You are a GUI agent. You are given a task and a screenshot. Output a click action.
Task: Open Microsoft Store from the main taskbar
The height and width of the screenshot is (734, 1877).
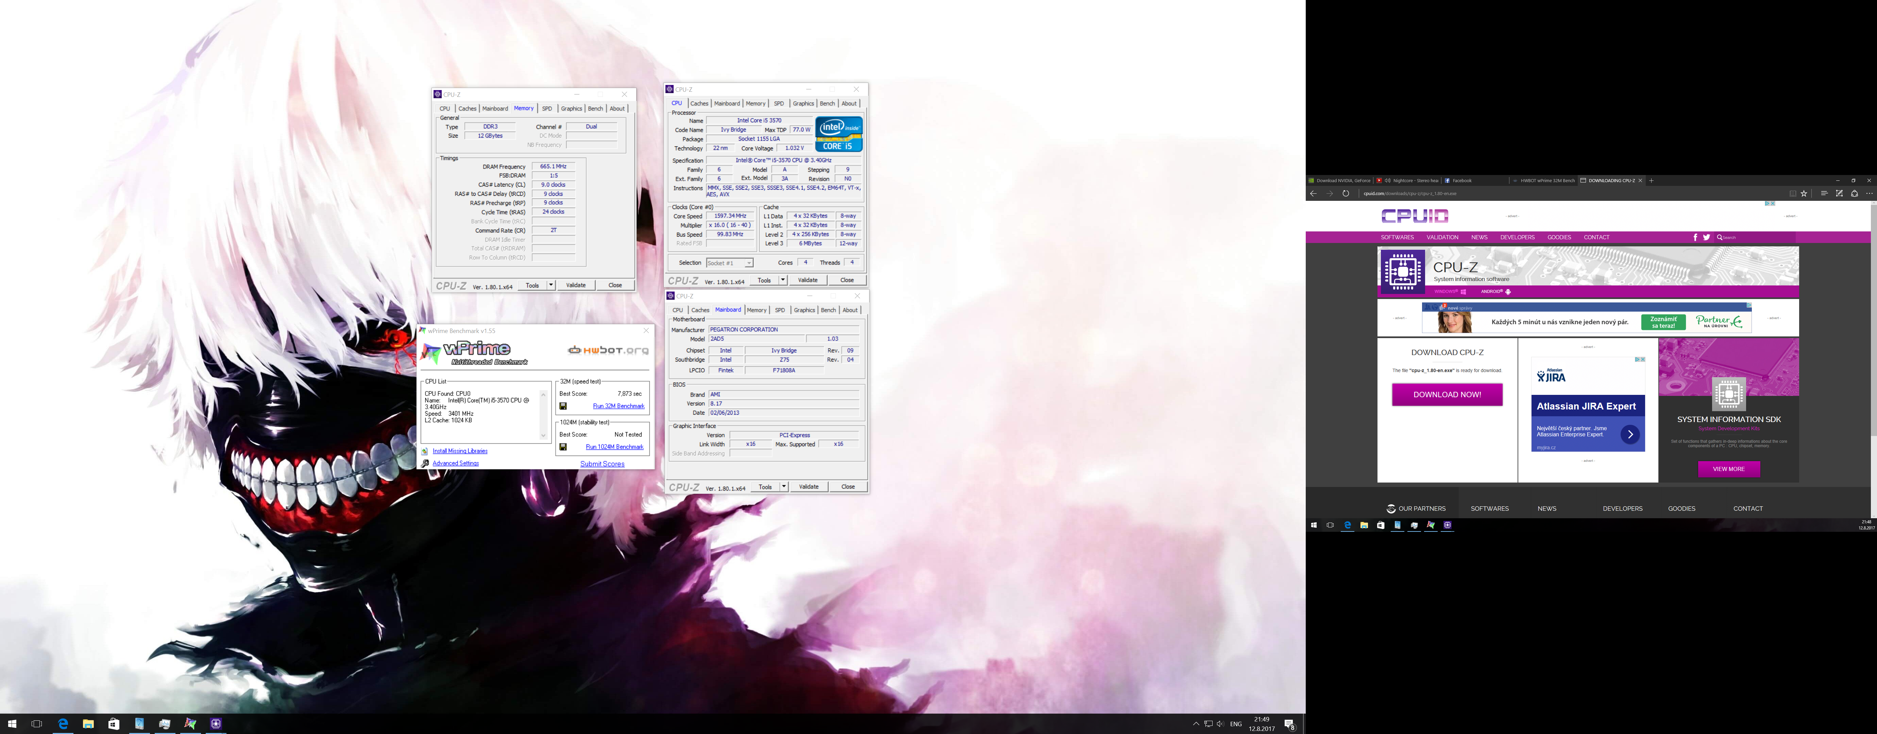(x=114, y=724)
